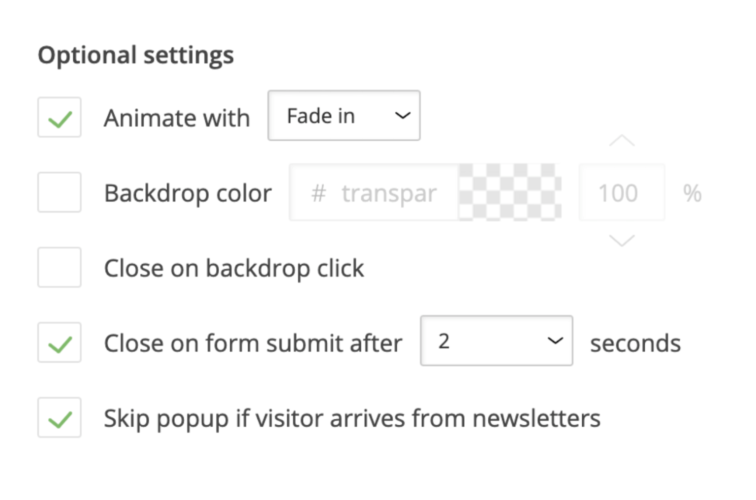Click the checkered transparency swatch
The height and width of the screenshot is (500, 756).
(x=509, y=192)
